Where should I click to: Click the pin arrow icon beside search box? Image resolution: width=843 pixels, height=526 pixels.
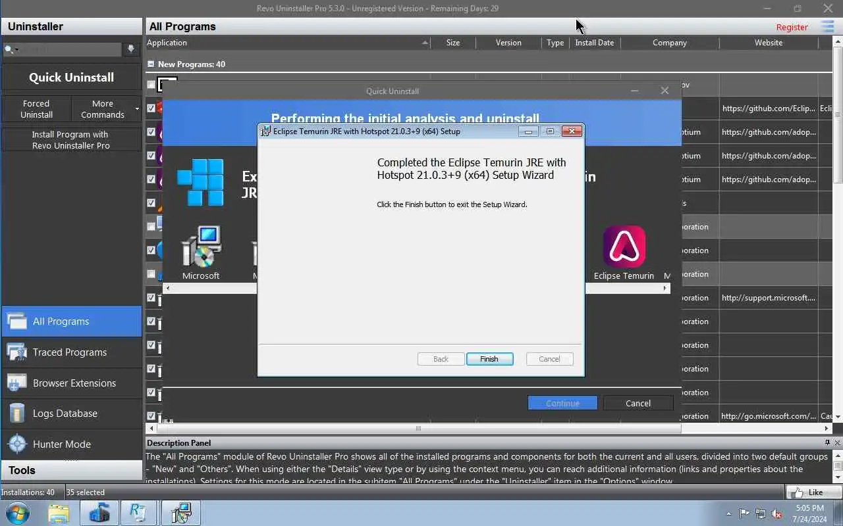131,49
